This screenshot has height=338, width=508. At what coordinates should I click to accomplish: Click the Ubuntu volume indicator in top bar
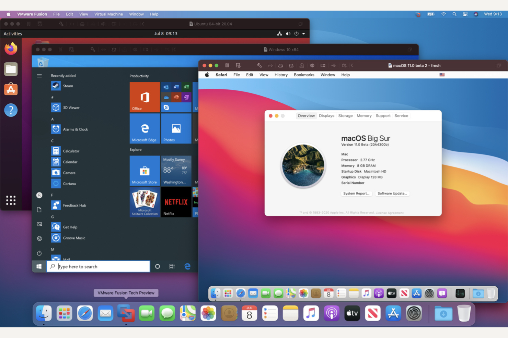[288, 34]
